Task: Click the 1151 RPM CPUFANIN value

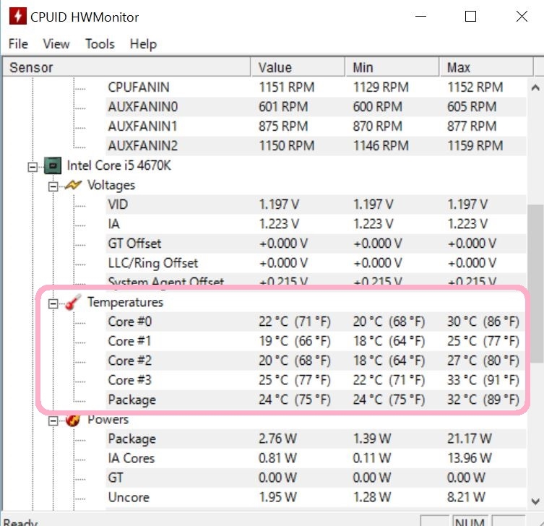Action: pos(287,87)
